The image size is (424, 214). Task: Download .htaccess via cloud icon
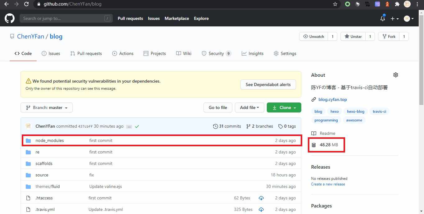point(261,198)
